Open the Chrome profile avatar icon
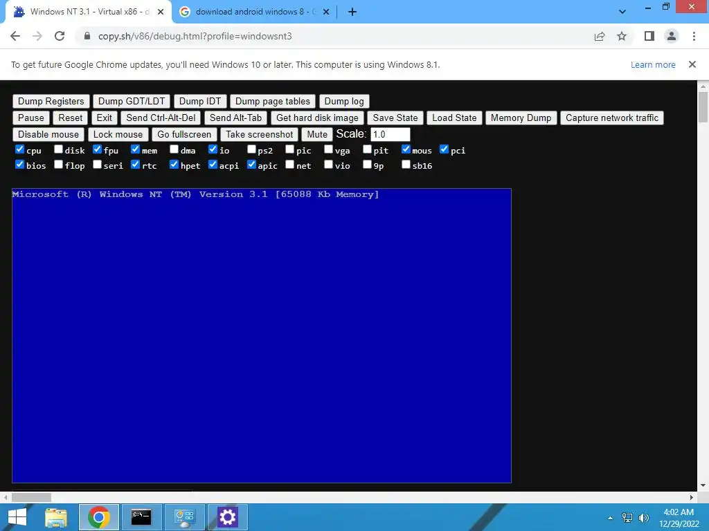The image size is (709, 531). pos(672,36)
